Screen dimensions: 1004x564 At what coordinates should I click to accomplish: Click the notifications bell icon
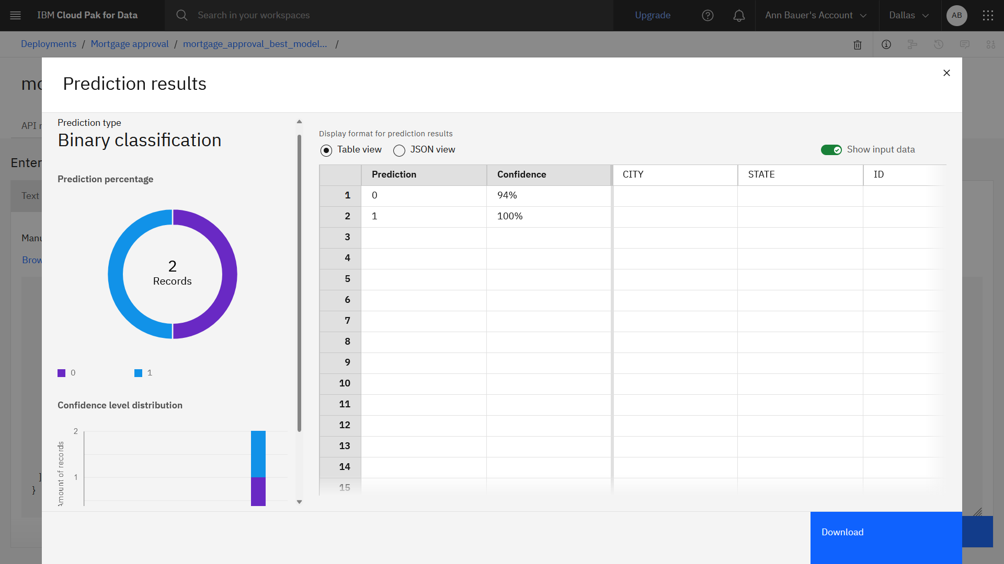click(738, 15)
